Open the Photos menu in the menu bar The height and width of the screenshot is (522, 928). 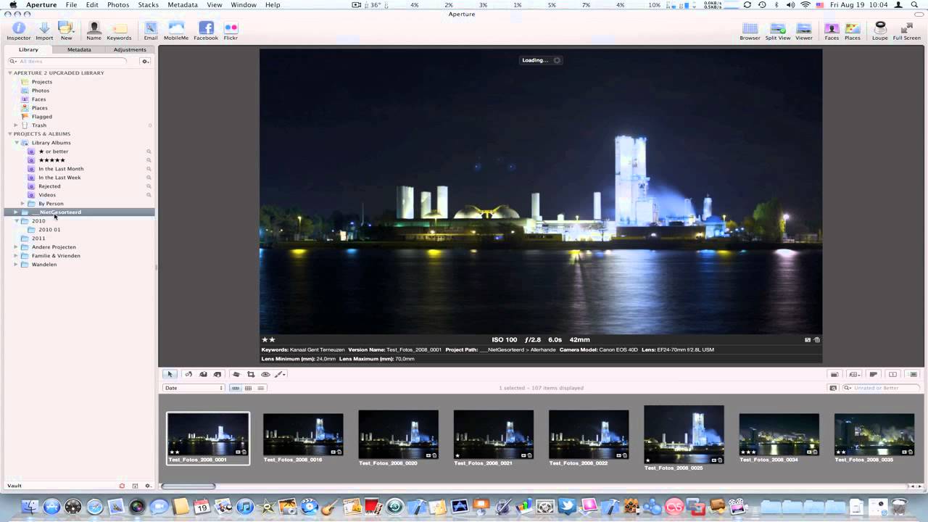(x=118, y=4)
